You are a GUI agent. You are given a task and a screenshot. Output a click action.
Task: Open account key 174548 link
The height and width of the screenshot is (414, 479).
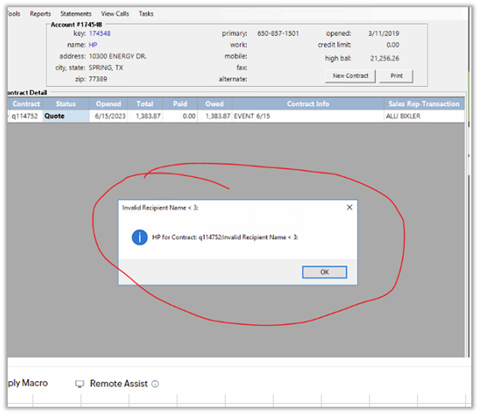tap(100, 34)
